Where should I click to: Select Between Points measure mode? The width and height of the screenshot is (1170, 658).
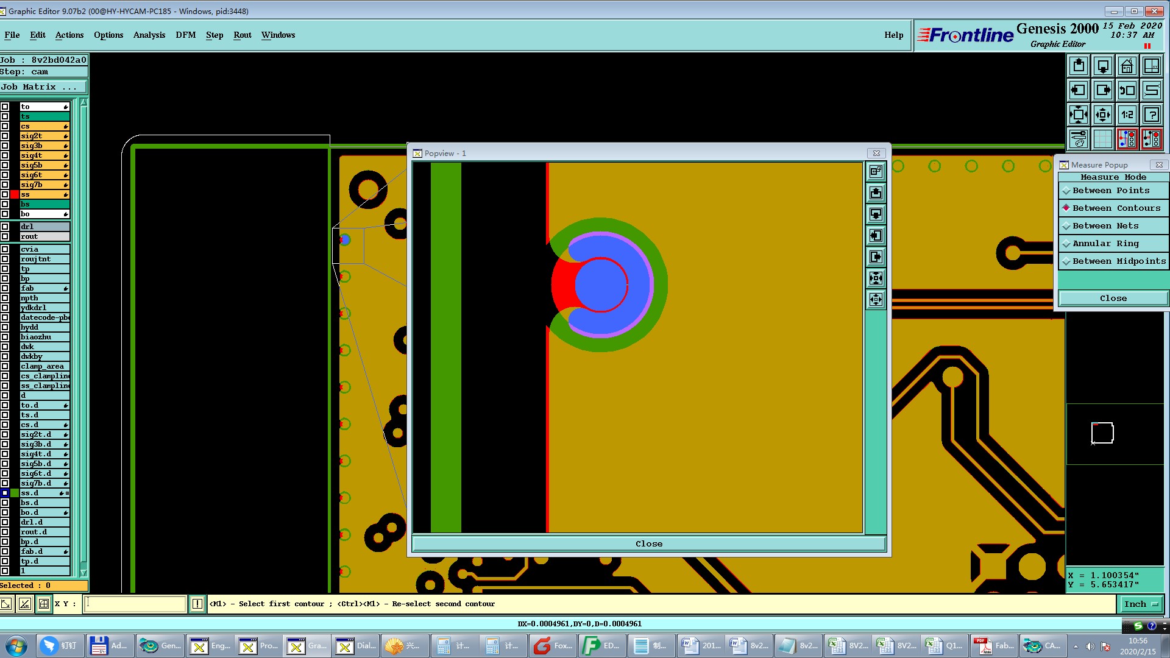click(1111, 191)
